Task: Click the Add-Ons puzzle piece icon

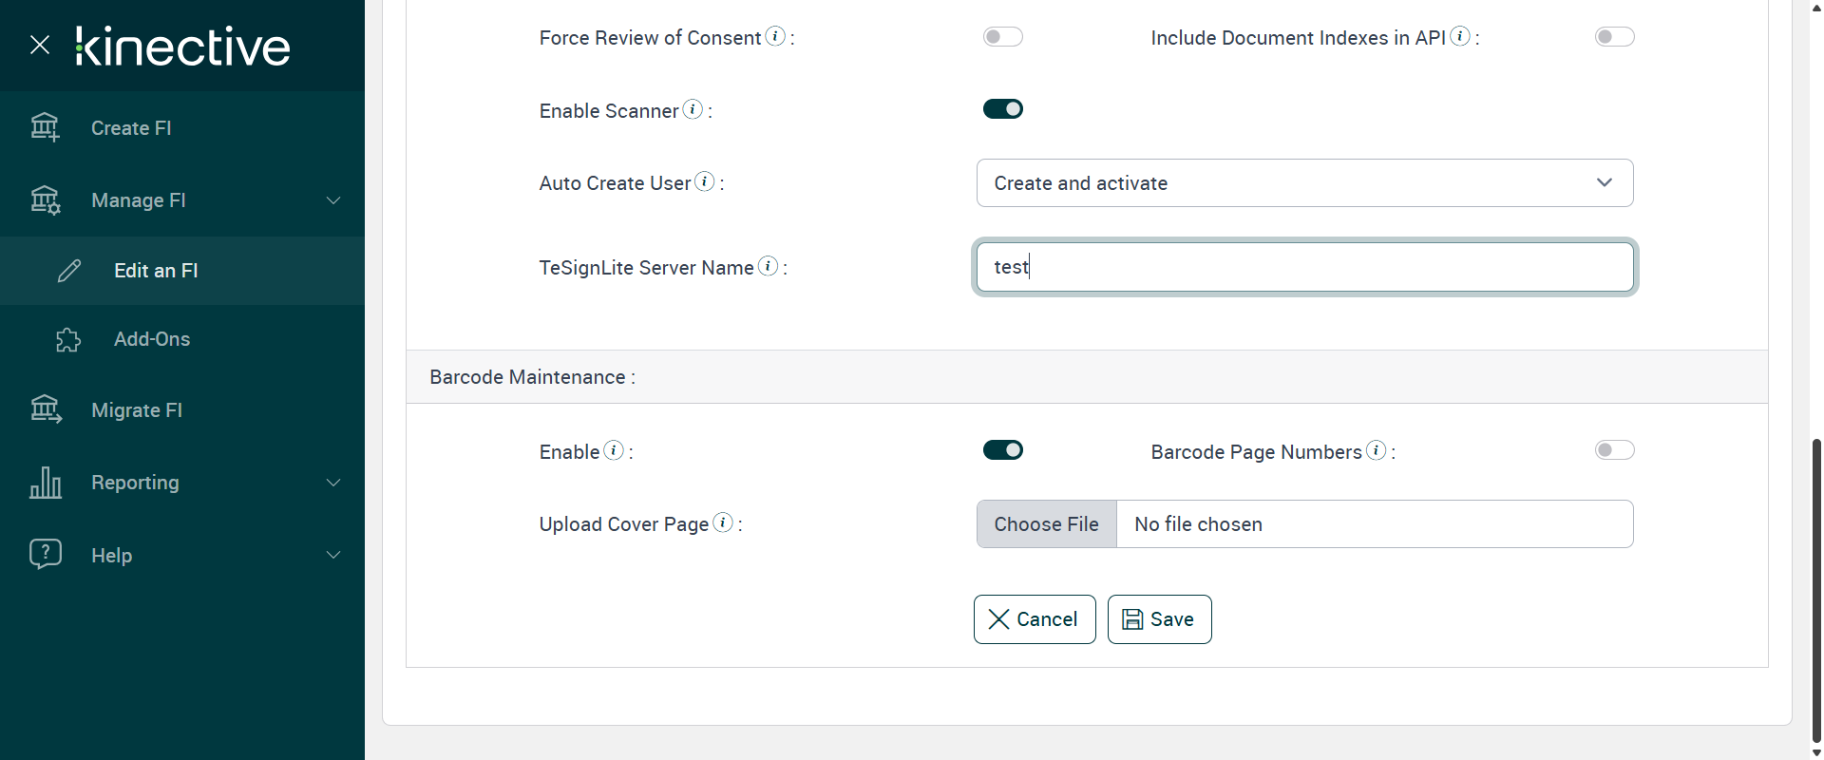Action: (x=68, y=339)
